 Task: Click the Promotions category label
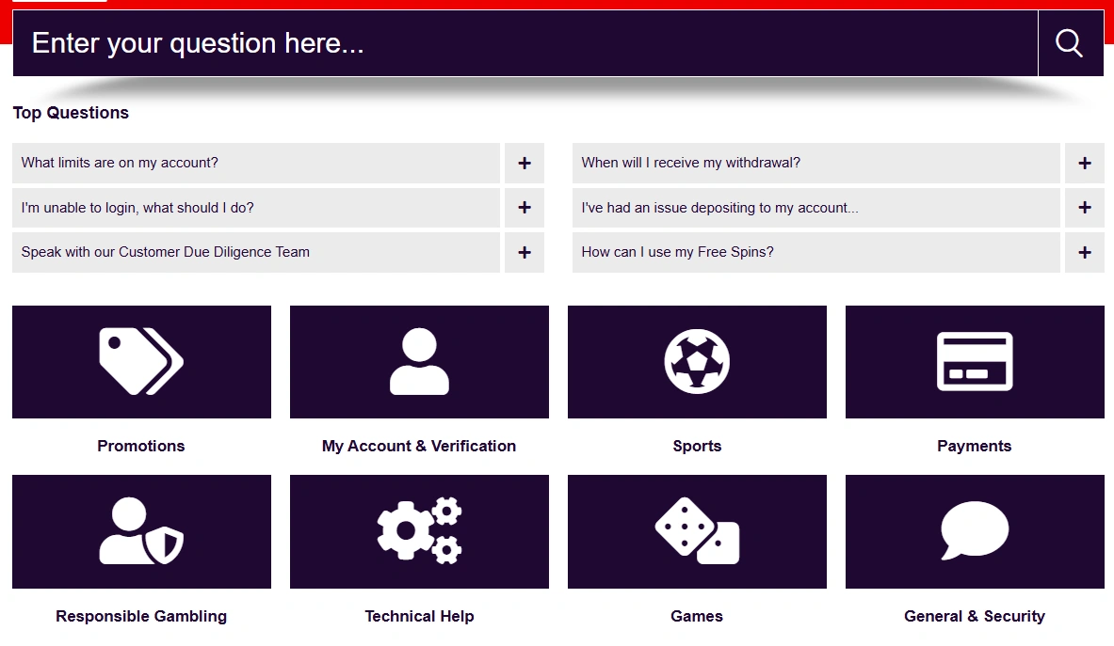pyautogui.click(x=141, y=446)
